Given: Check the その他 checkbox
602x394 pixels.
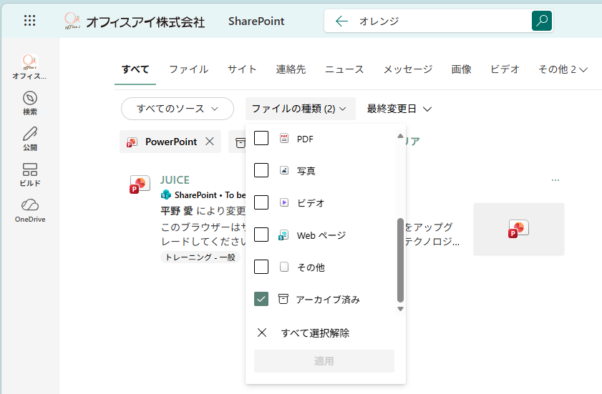Looking at the screenshot, I should [x=261, y=267].
